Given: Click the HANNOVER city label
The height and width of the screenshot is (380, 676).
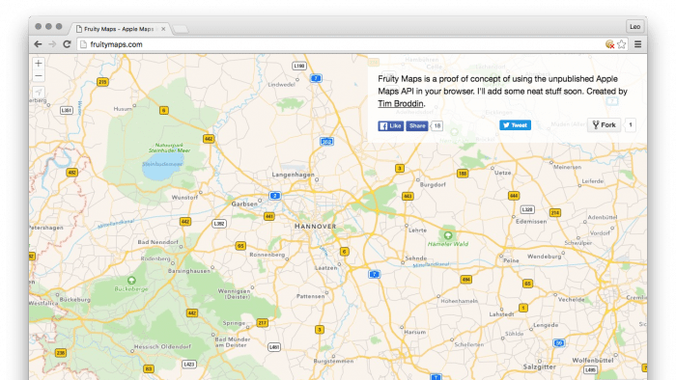Looking at the screenshot, I should click(x=316, y=226).
